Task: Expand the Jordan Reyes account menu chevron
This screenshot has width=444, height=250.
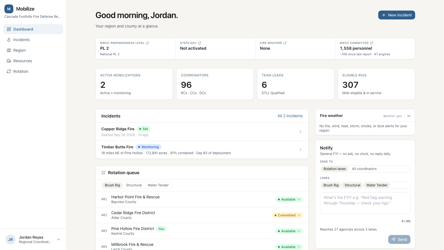Action: (x=59, y=239)
